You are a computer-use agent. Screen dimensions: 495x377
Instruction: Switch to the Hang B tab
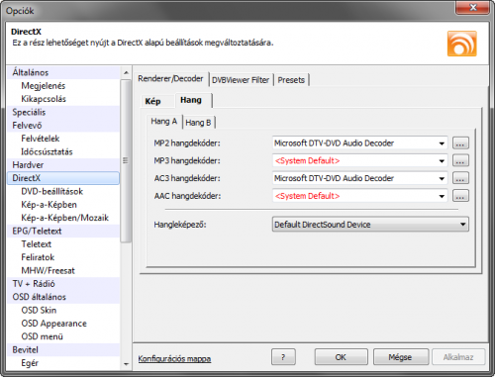point(198,123)
